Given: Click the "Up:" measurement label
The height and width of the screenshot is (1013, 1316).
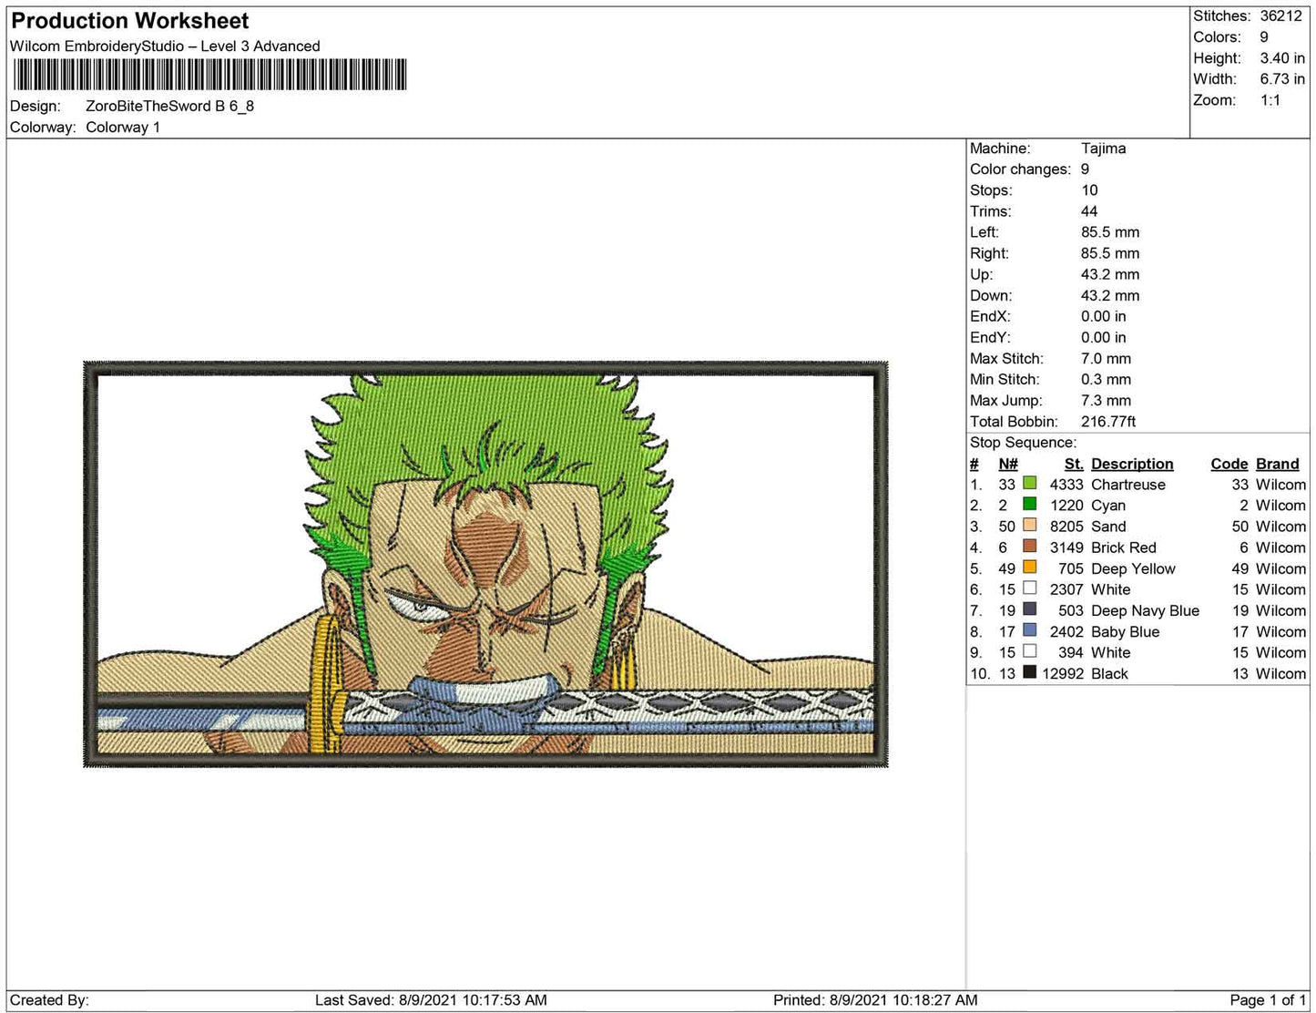Looking at the screenshot, I should (982, 274).
